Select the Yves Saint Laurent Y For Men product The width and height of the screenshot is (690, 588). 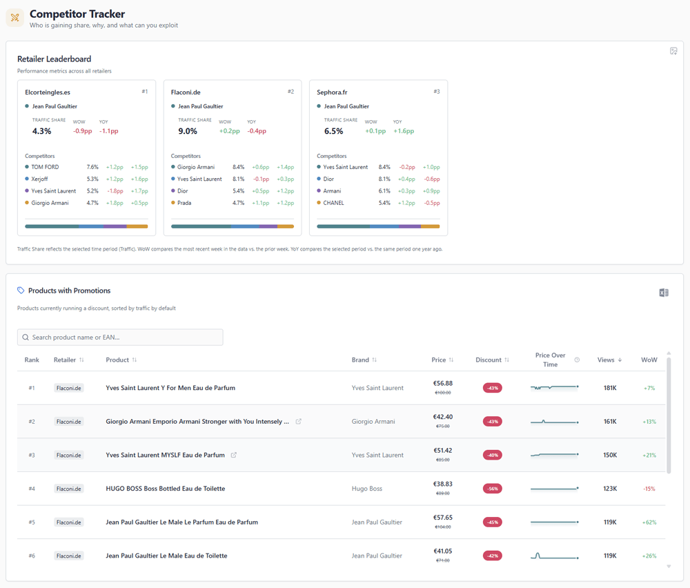[x=170, y=388]
